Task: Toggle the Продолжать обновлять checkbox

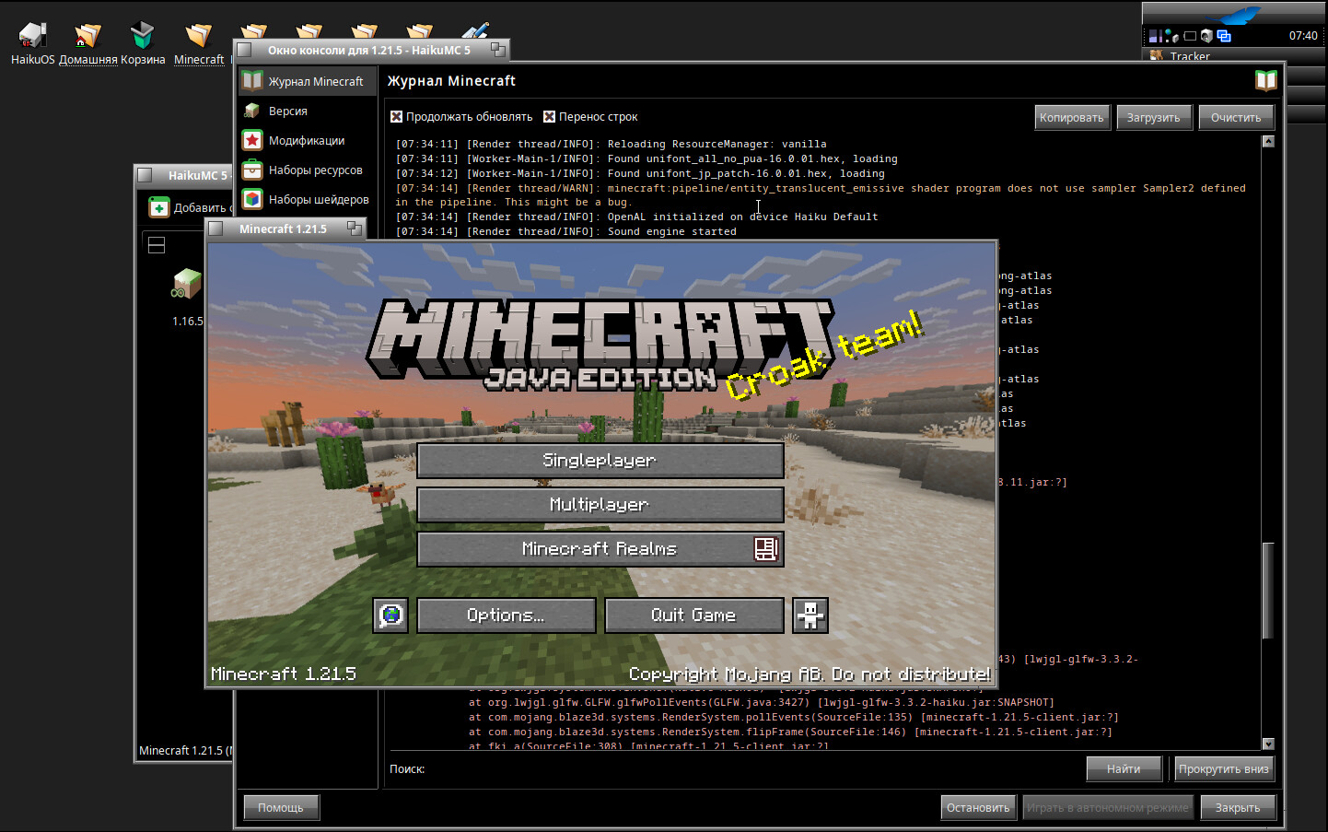Action: click(396, 117)
